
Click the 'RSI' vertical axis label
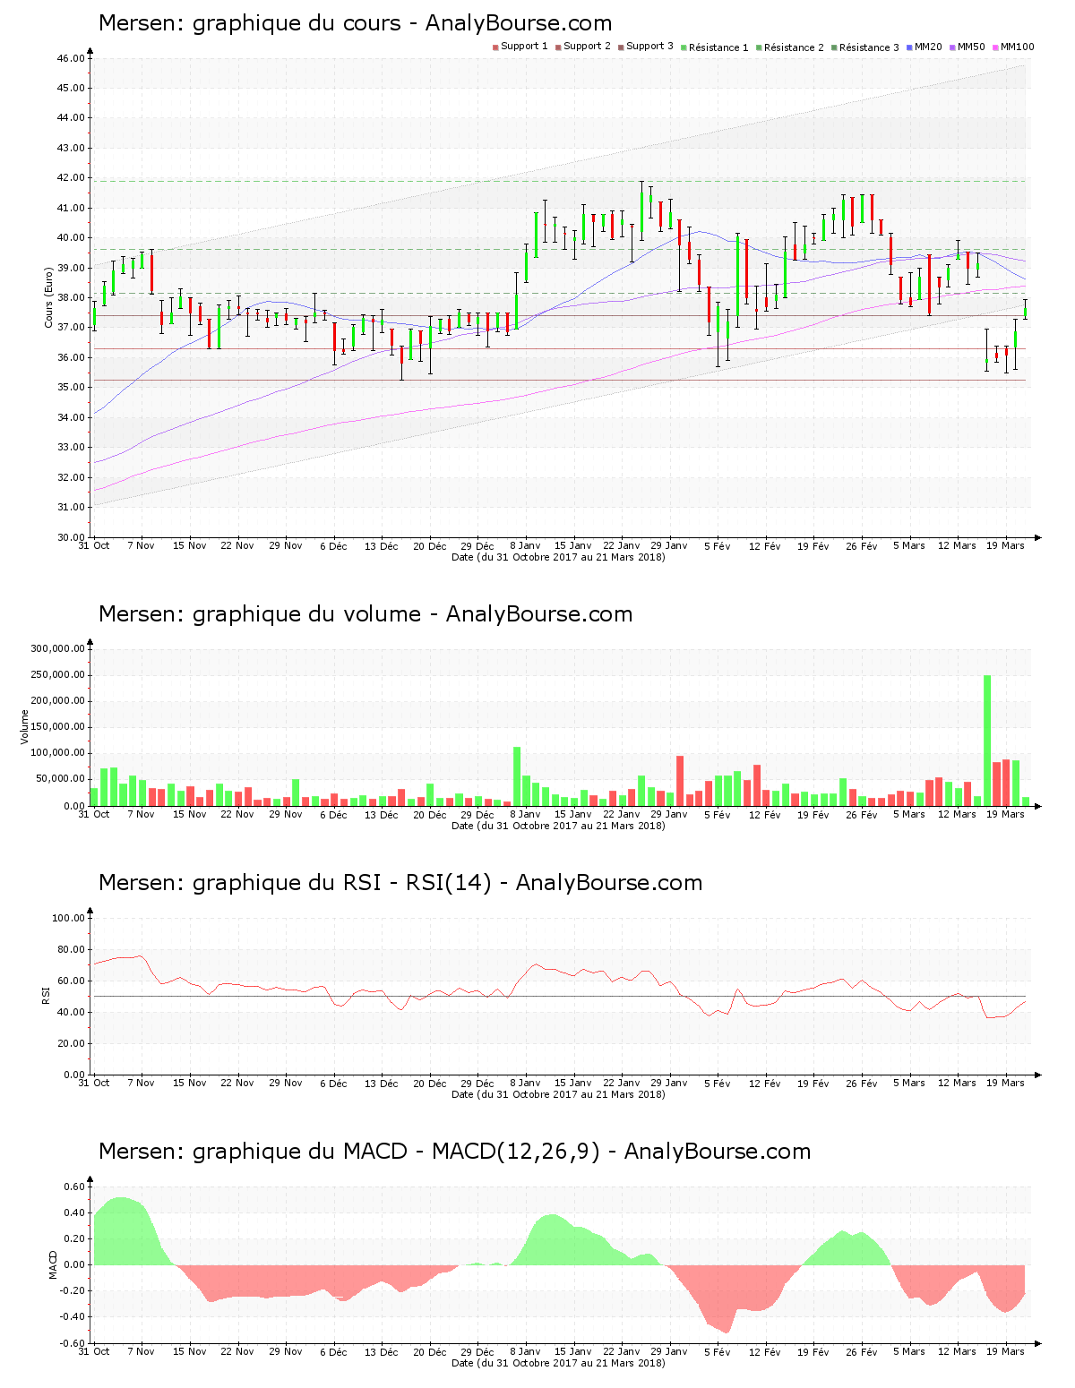(46, 995)
